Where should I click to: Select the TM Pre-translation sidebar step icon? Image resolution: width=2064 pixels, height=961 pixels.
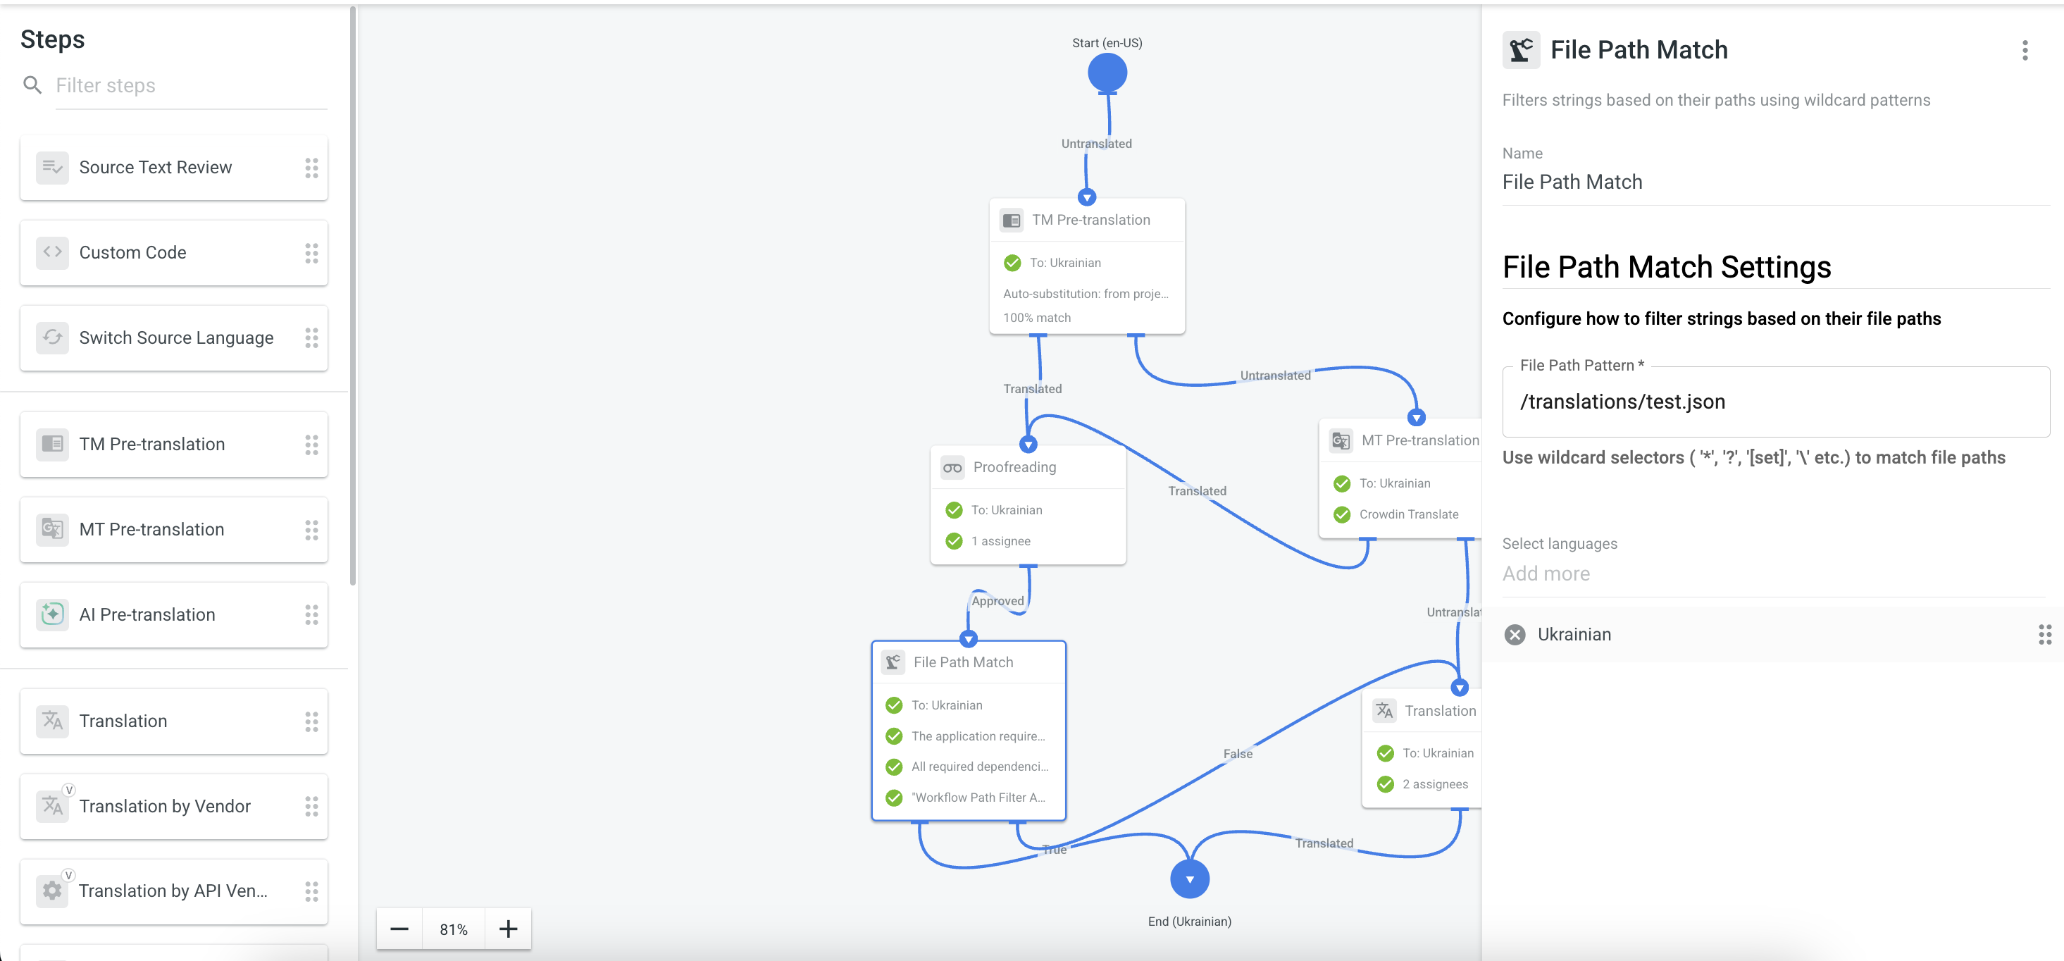coord(52,444)
